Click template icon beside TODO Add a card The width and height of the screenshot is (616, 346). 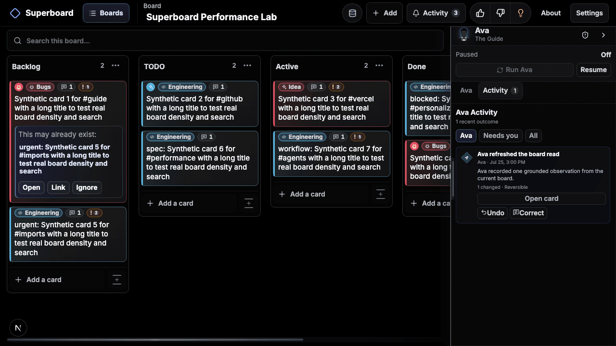point(249,203)
